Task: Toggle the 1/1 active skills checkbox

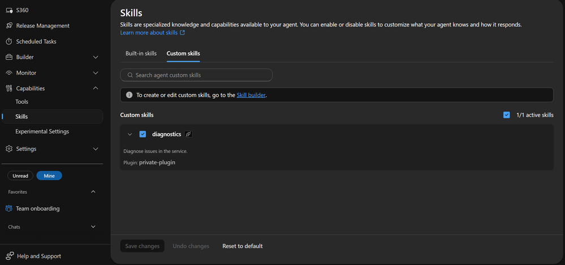Action: [507, 115]
